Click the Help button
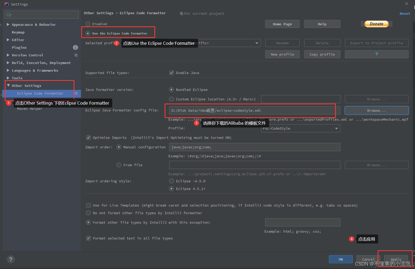Screen dimensions: 415x269 [x=322, y=24]
